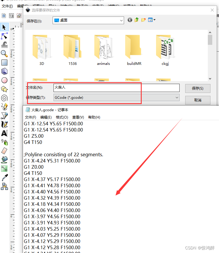219x253 pixels.
Task: Click the line 'G1 X-3.91 Y4.93 F1500.00'
Action: click(x=52, y=223)
